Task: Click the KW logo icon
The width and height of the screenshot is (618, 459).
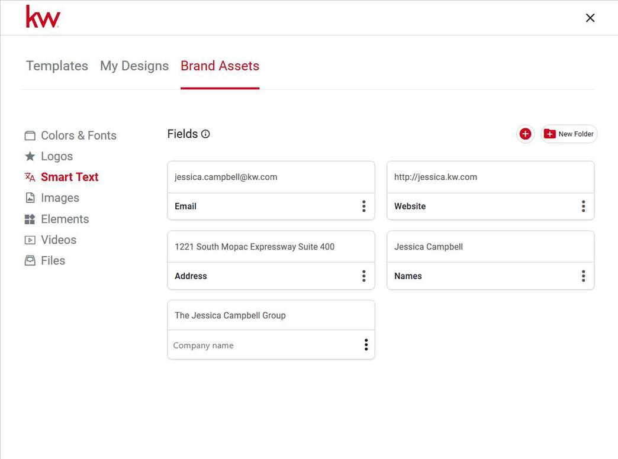Action: (43, 17)
